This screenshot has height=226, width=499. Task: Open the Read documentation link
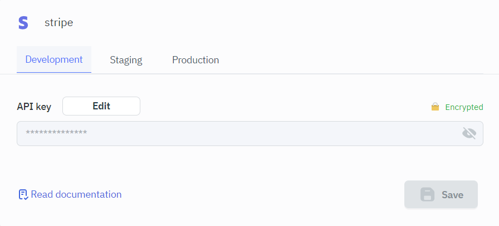(70, 194)
